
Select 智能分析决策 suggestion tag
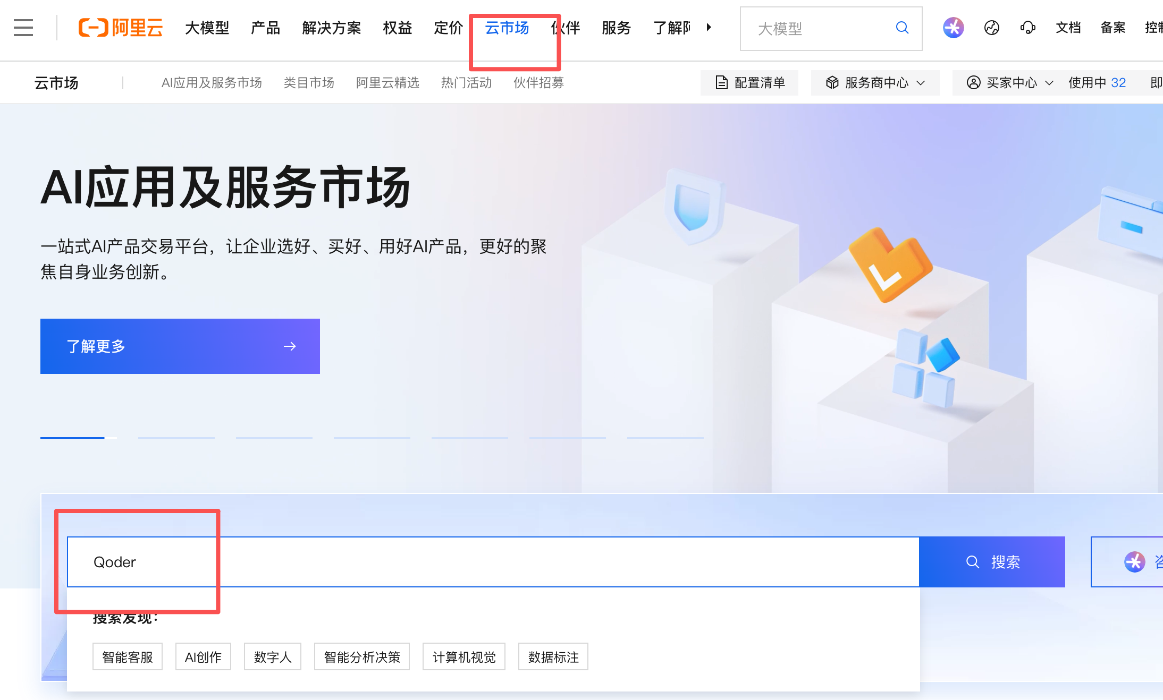(x=362, y=657)
